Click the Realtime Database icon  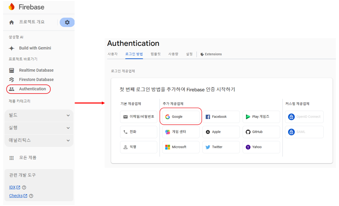[12, 70]
